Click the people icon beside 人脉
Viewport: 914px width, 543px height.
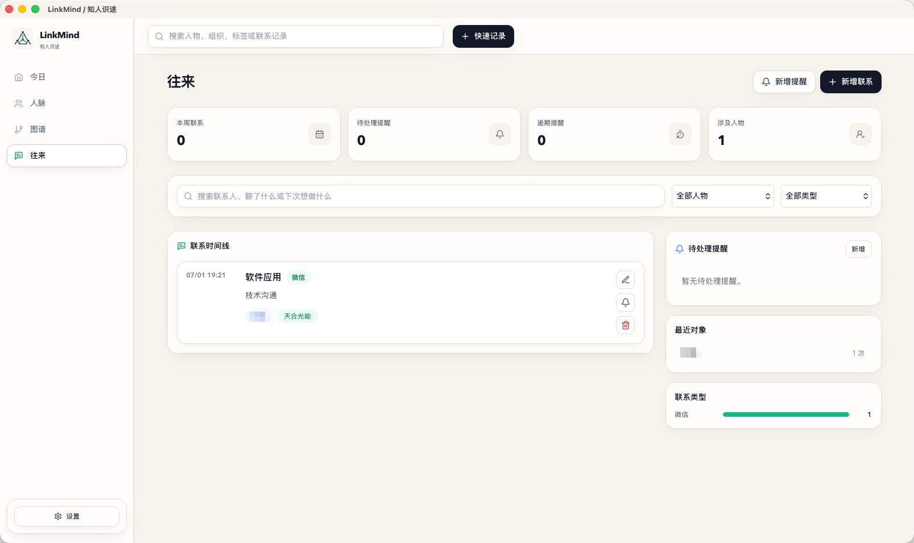[x=19, y=103]
